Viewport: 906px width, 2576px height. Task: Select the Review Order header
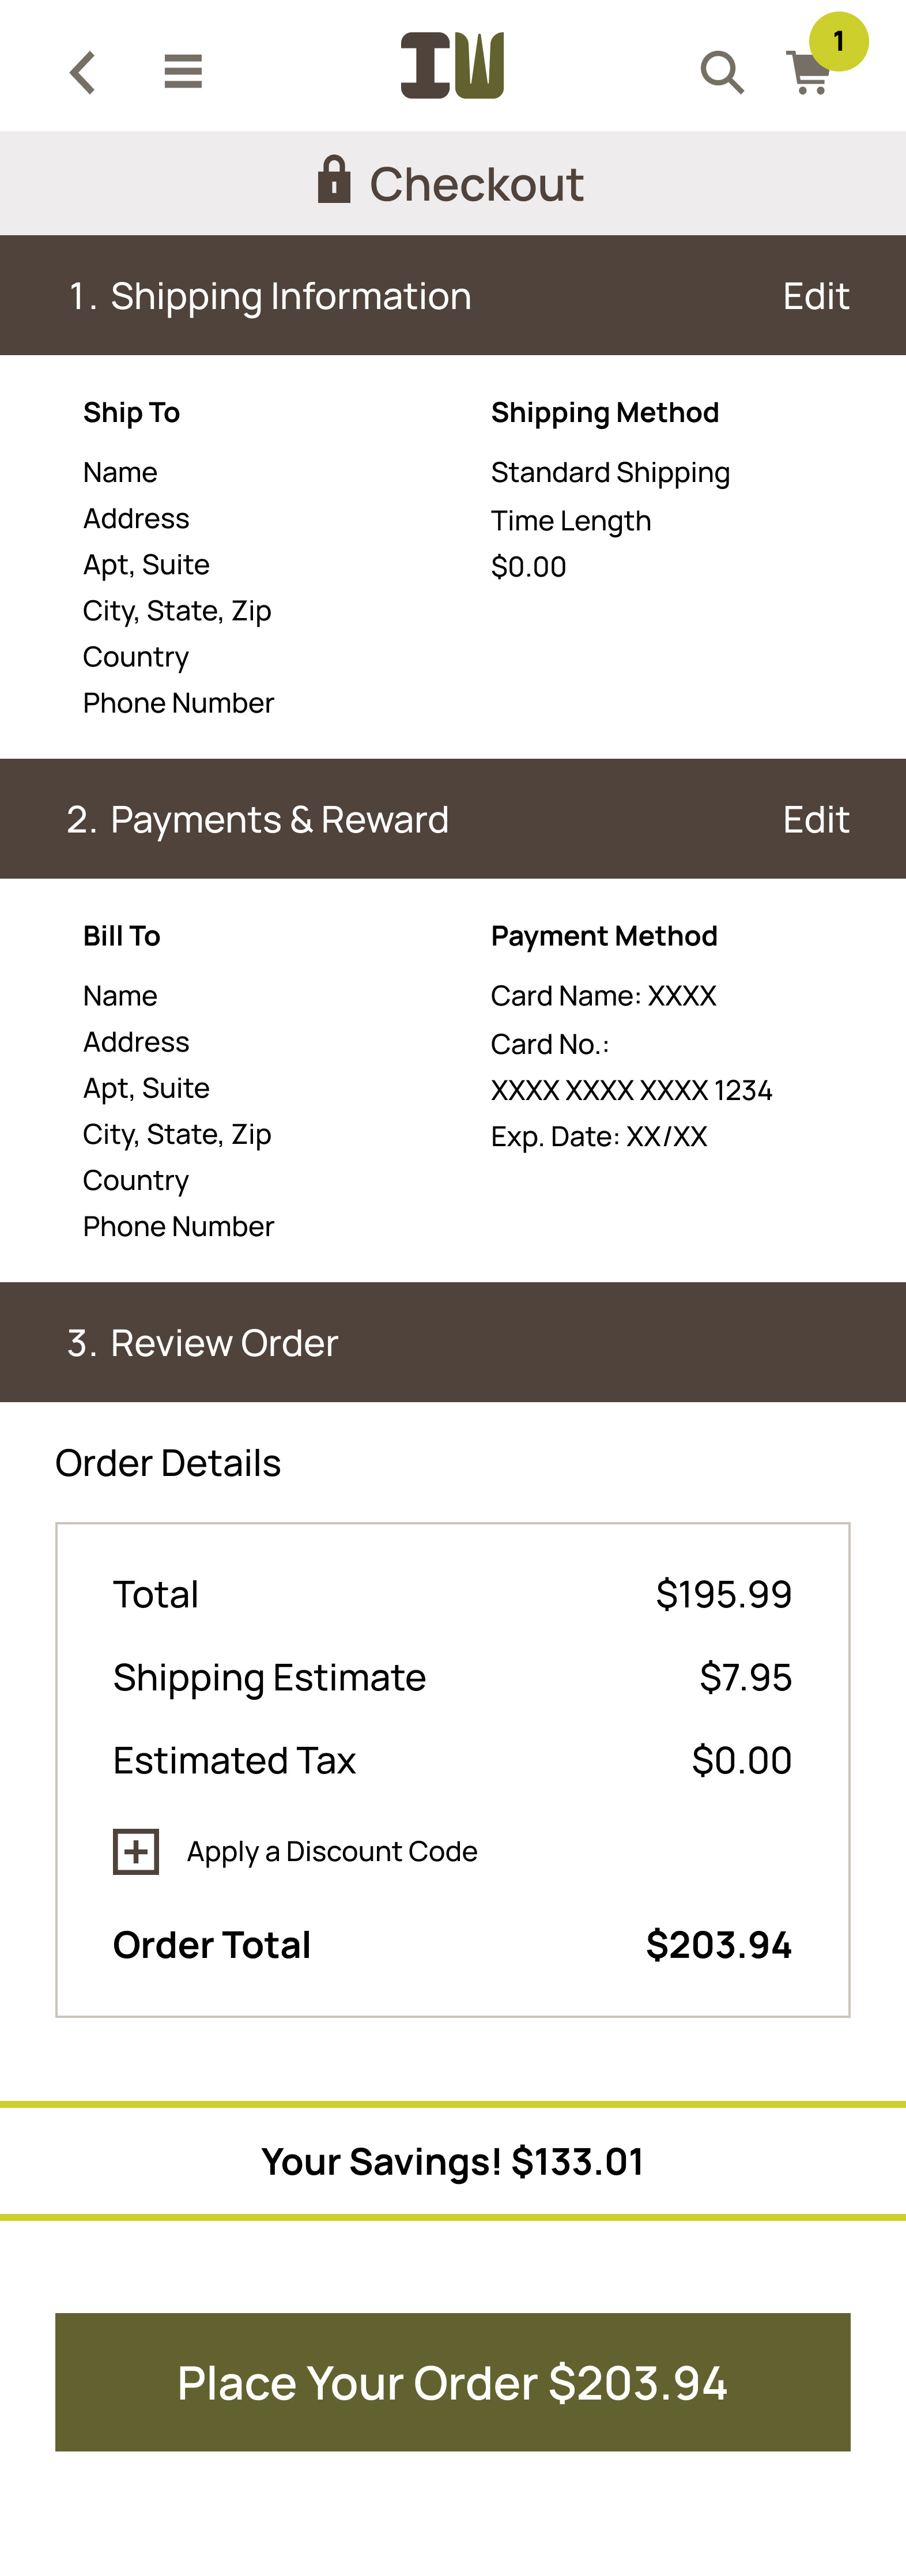[x=203, y=1343]
